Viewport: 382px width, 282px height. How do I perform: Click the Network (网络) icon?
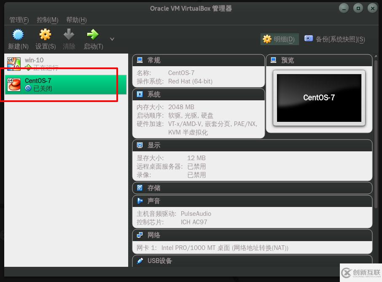pyautogui.click(x=140, y=235)
